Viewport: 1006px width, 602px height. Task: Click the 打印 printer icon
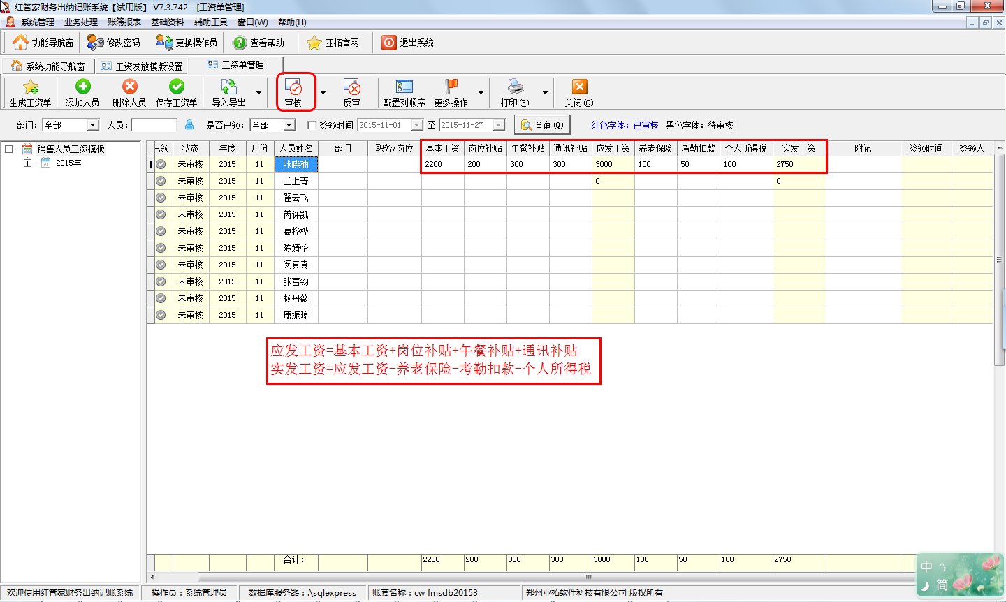pos(515,87)
